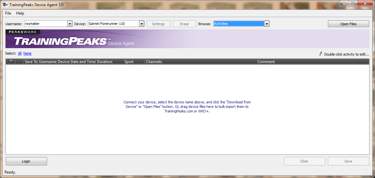
Task: Sort by the Username column header
Action: [x=47, y=62]
